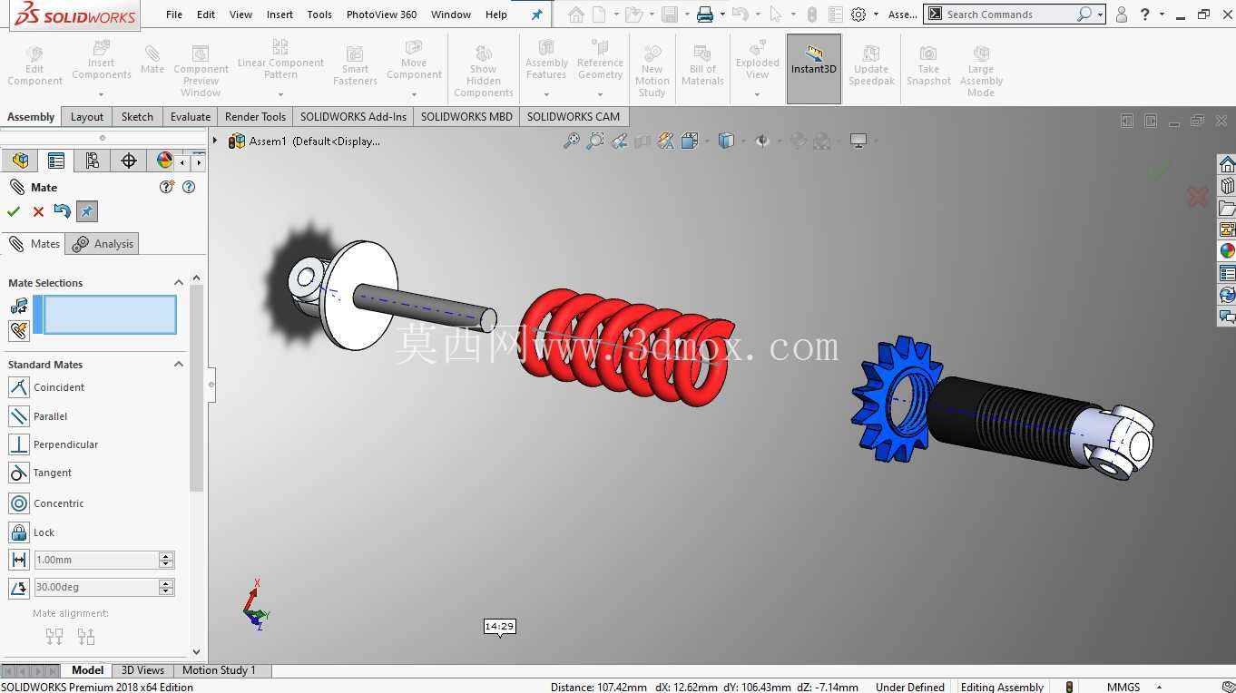This screenshot has width=1236, height=693.
Task: Collapse the Standard Mates section
Action: 179,365
